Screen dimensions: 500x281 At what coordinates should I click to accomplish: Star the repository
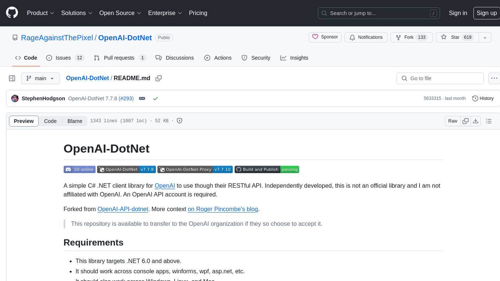point(457,37)
